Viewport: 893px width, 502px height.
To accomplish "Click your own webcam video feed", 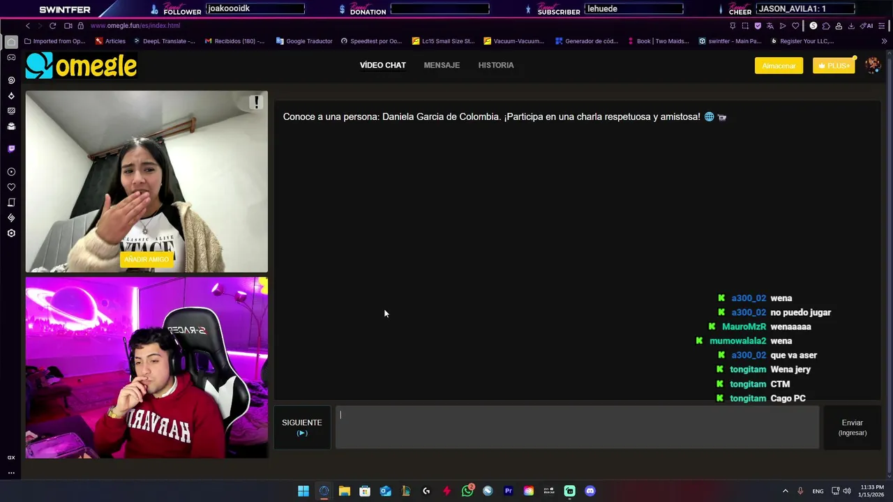I will 147,367.
